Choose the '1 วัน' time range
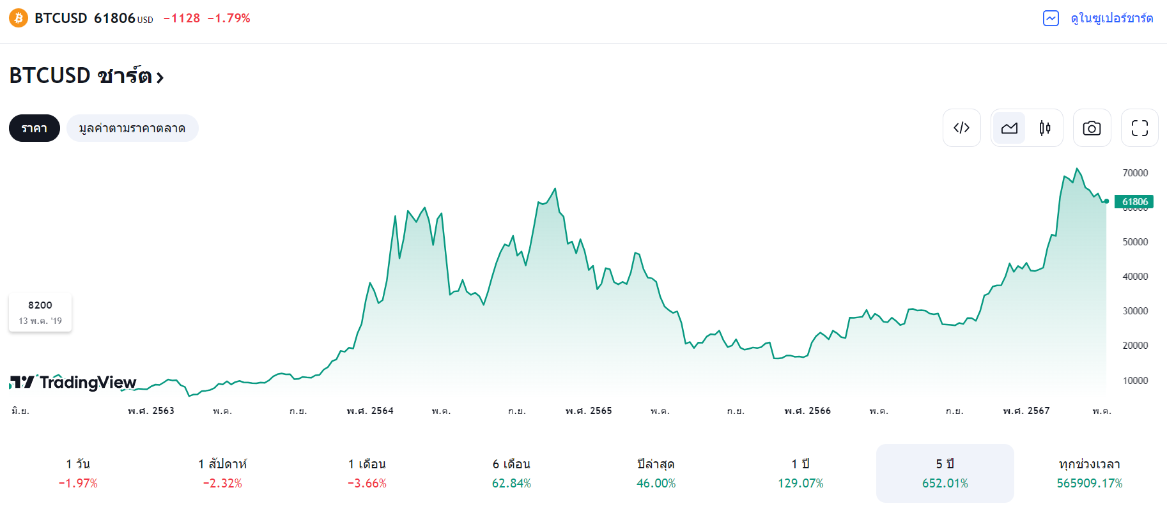This screenshot has height=506, width=1167. [78, 473]
